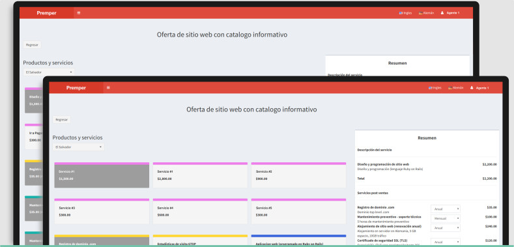Click Regresar button in the front window
Viewport: 514px width, 247px height.
[62, 120]
